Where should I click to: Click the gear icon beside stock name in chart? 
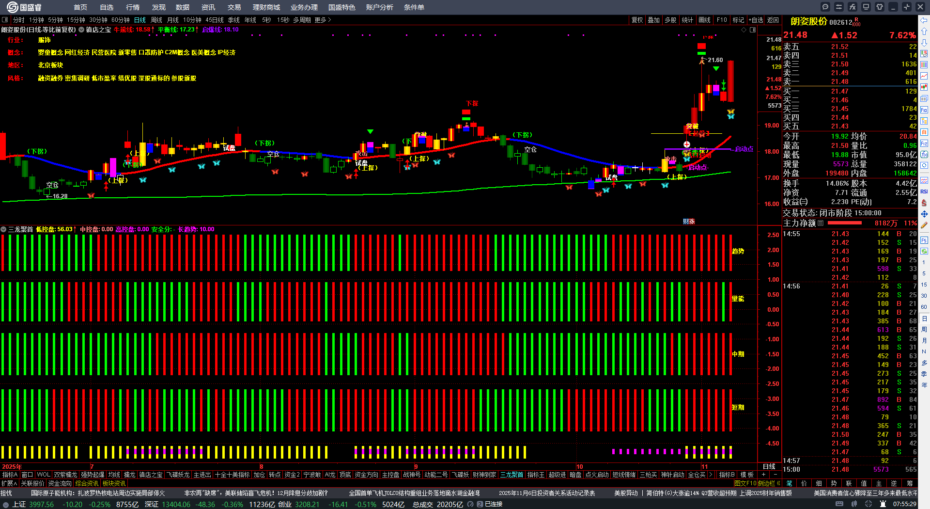pos(81,30)
